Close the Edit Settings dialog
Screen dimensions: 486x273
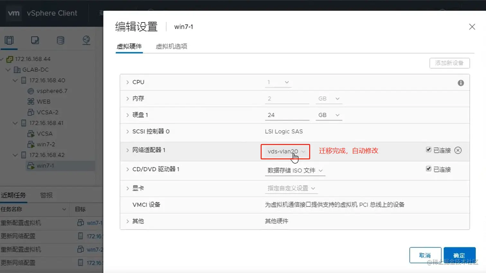(x=472, y=27)
